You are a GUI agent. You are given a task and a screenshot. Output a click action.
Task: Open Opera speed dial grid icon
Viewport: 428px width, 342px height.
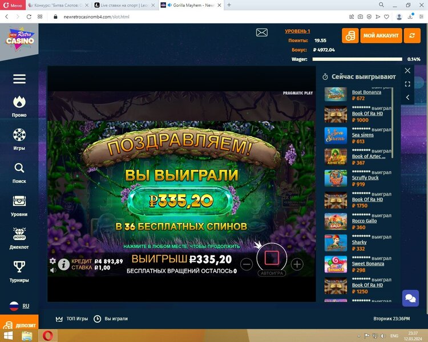40,17
